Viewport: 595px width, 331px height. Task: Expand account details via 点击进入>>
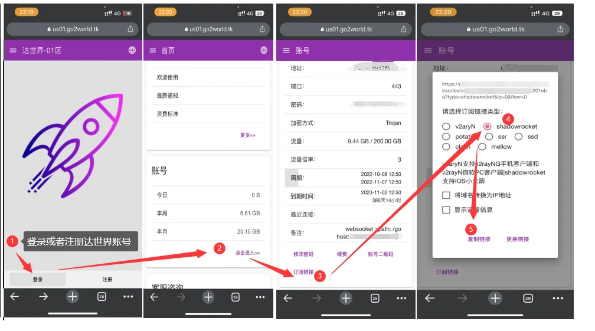247,253
